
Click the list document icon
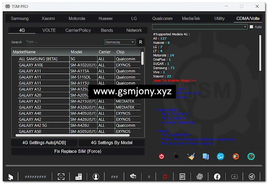[182, 176]
